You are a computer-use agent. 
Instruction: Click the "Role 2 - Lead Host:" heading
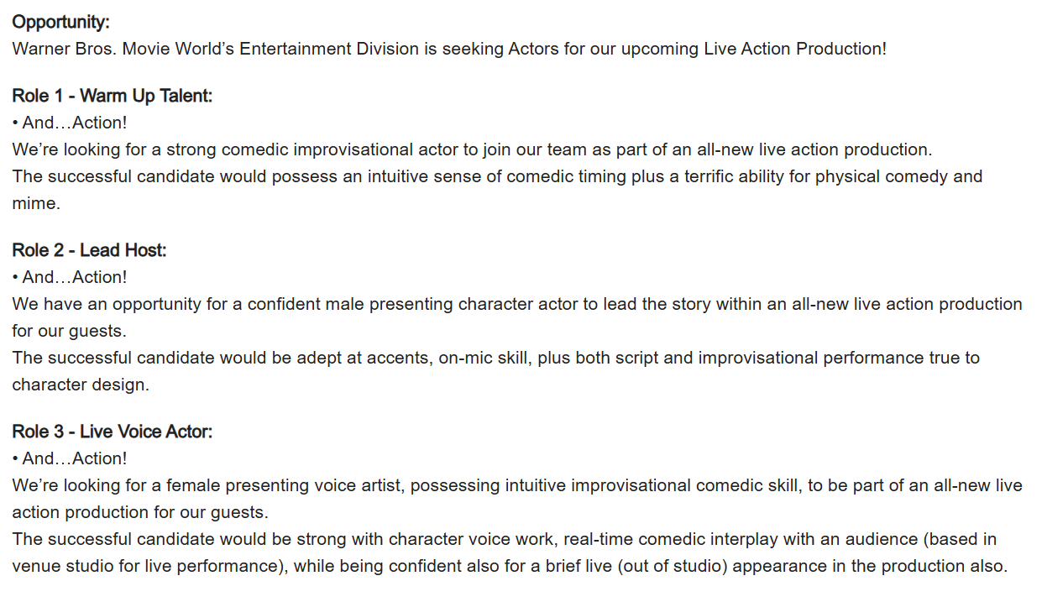pos(90,250)
